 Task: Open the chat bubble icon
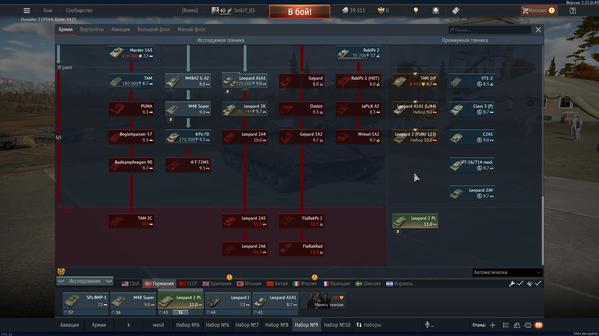pyautogui.click(x=528, y=325)
